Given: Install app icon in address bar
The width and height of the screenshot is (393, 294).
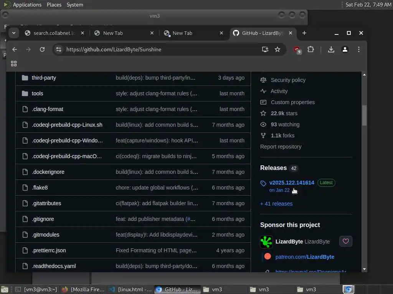Looking at the screenshot, I should click(265, 49).
